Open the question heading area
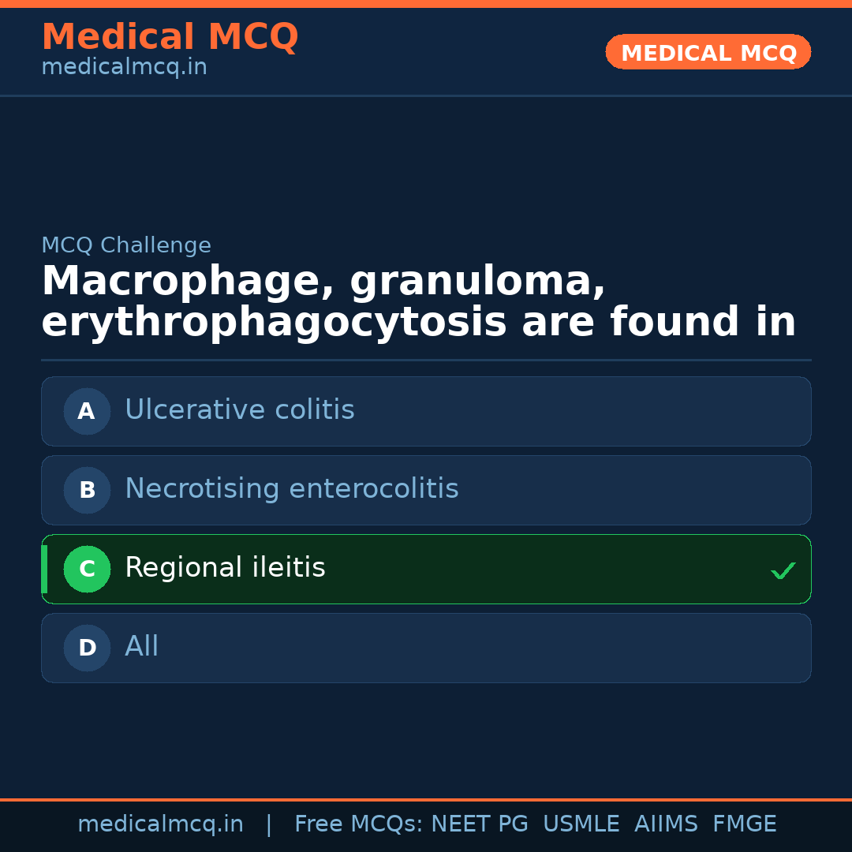852x852 pixels. (x=418, y=302)
